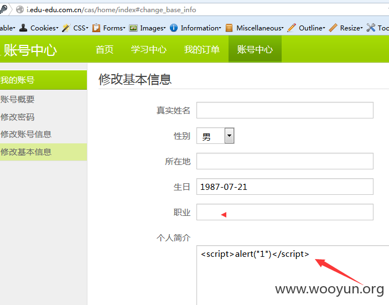This screenshot has height=305, width=389.
Task: Click the Resize ruler icon
Action: coord(333,28)
